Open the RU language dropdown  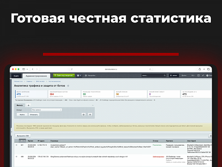193,76
